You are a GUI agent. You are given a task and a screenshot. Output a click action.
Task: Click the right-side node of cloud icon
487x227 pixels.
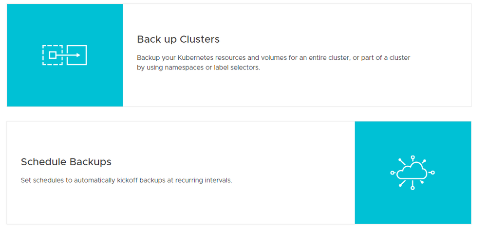coord(432,173)
